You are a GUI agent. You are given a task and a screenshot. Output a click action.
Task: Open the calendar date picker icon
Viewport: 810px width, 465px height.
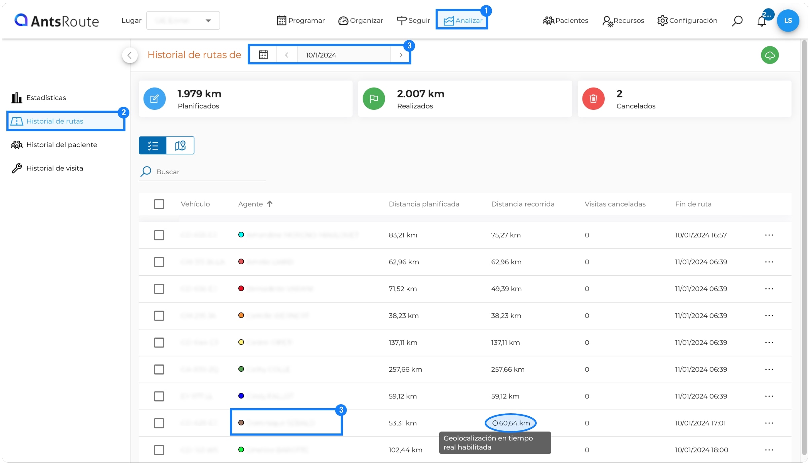263,55
